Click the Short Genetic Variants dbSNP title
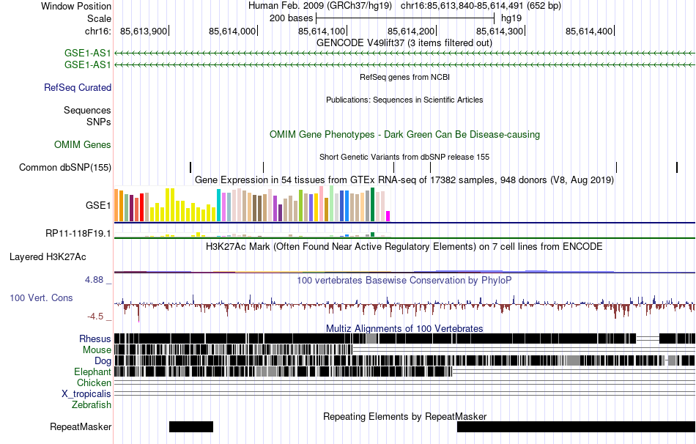The image size is (696, 444). coord(404,158)
